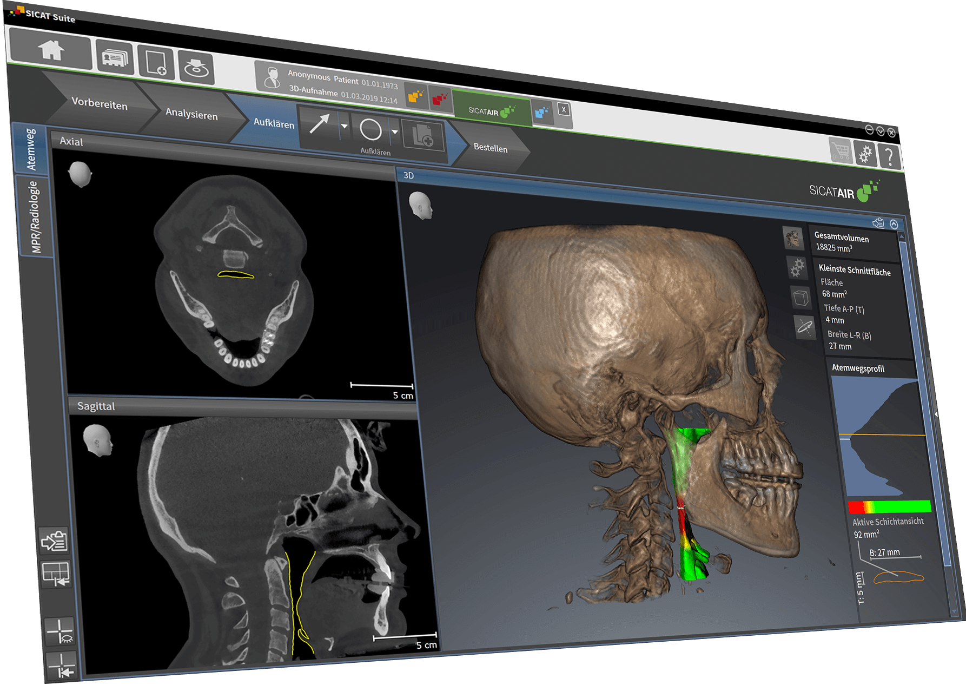Switch to the red SICAT module icon
966x685 pixels.
[440, 100]
